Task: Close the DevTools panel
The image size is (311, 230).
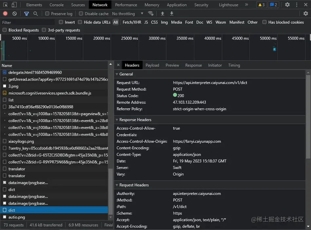Action: click(306, 5)
